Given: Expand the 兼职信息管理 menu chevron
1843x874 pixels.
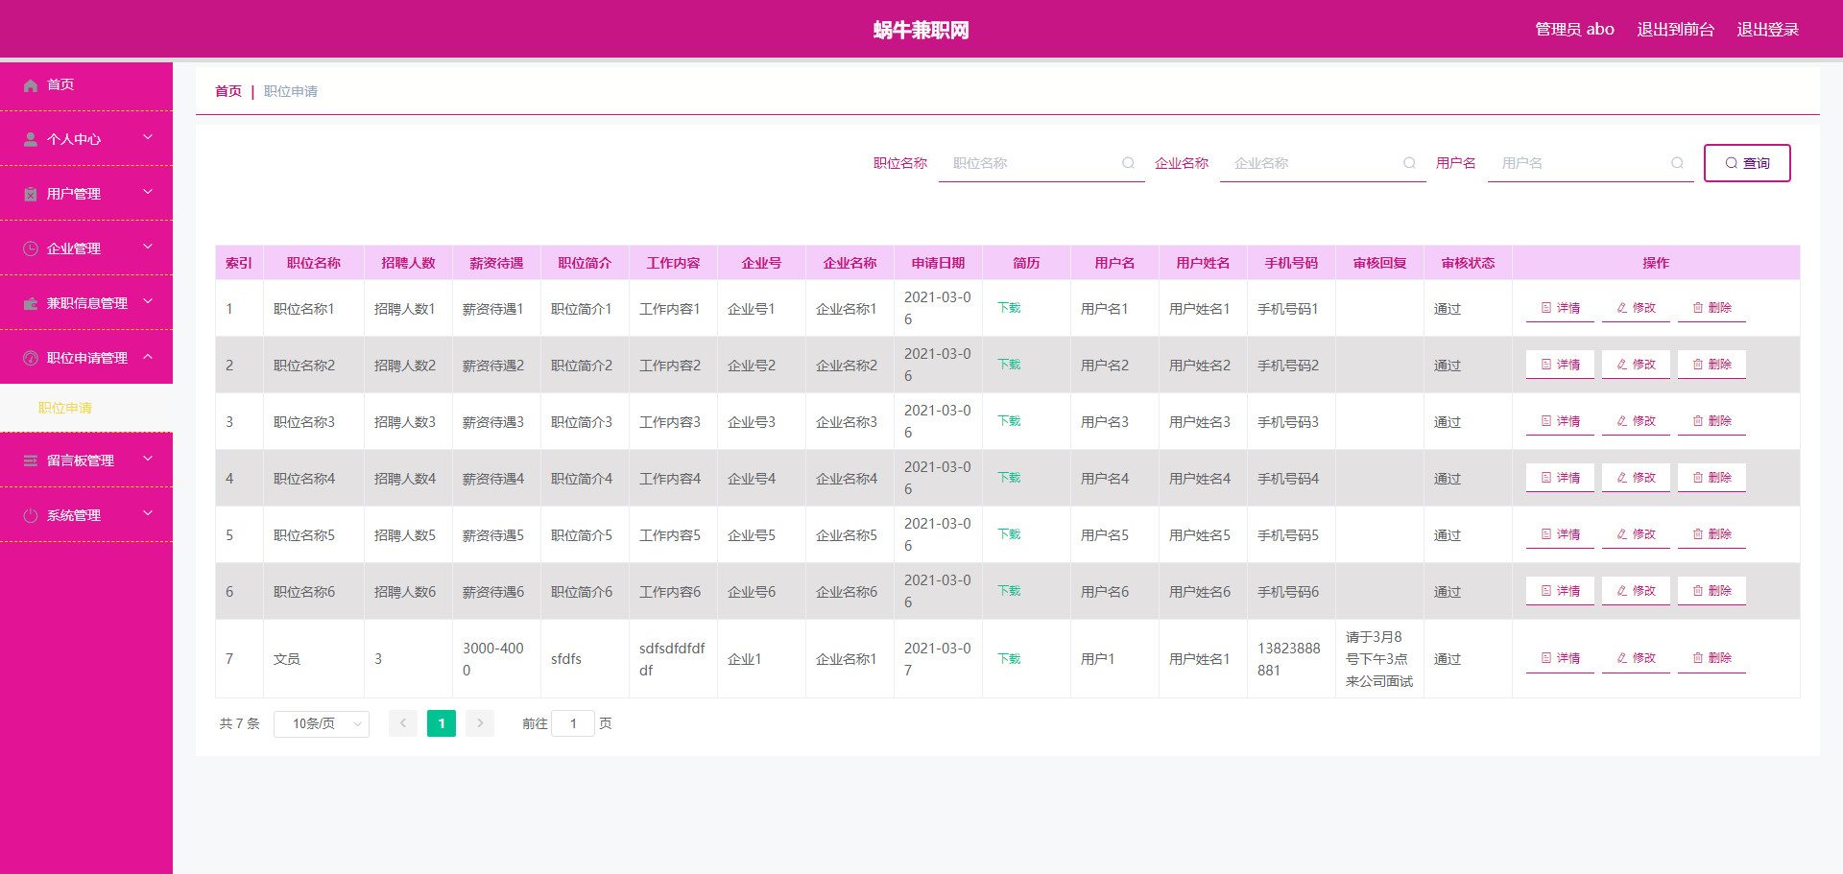Looking at the screenshot, I should point(148,301).
